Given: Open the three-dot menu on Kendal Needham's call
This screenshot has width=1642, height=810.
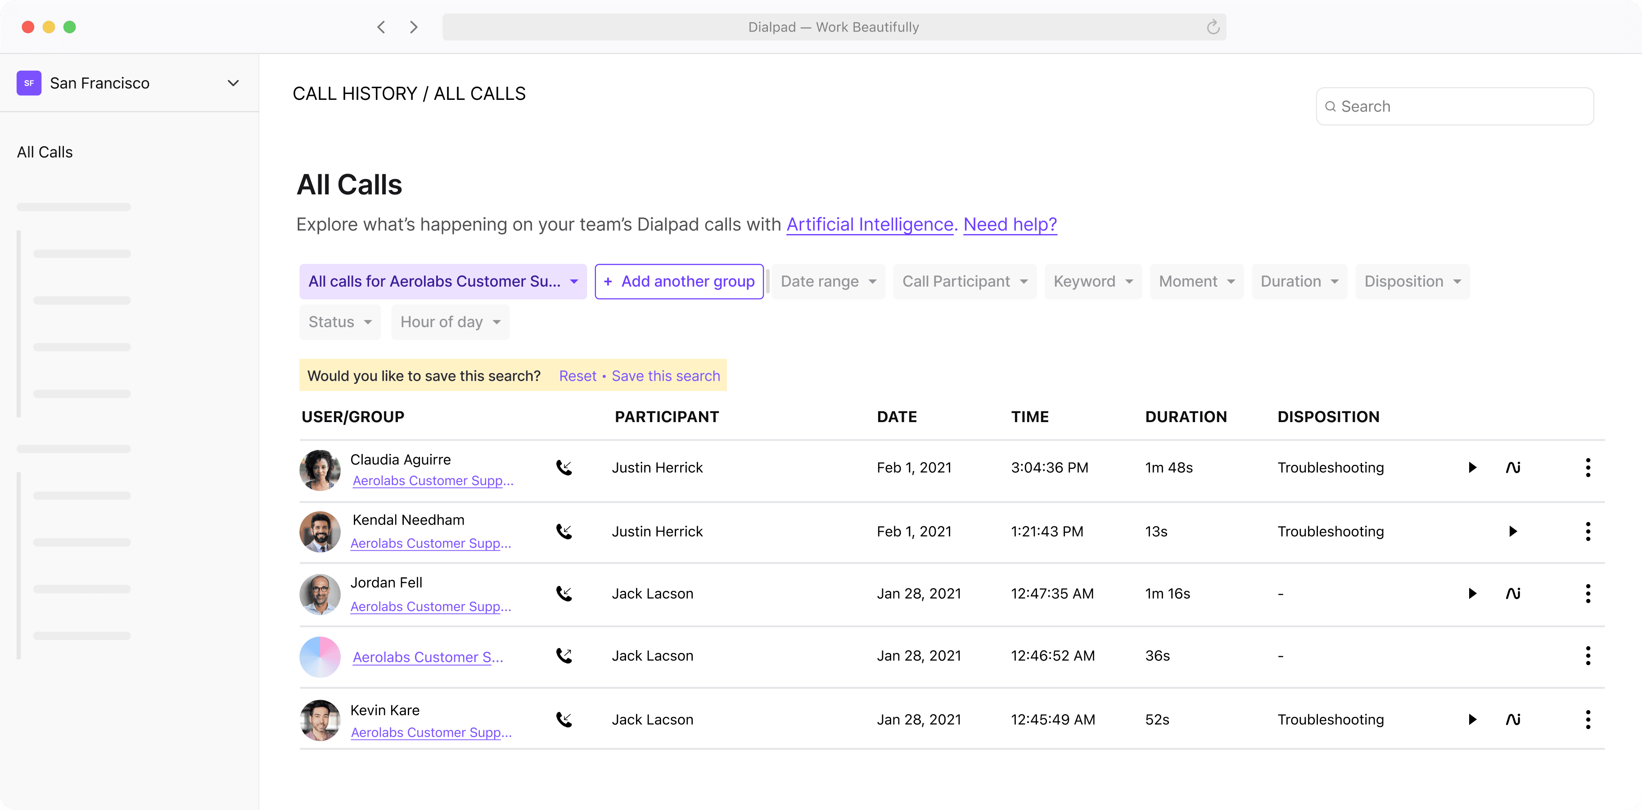Looking at the screenshot, I should click(1588, 531).
